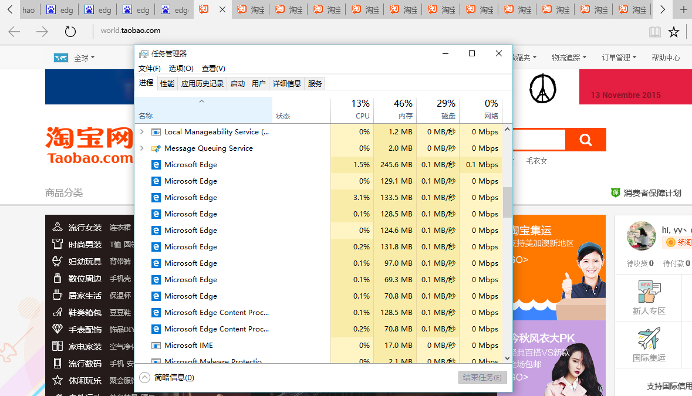Image resolution: width=692 pixels, height=396 pixels.
Task: Click the 鞋类箱包 category icon
Action: coord(58,312)
